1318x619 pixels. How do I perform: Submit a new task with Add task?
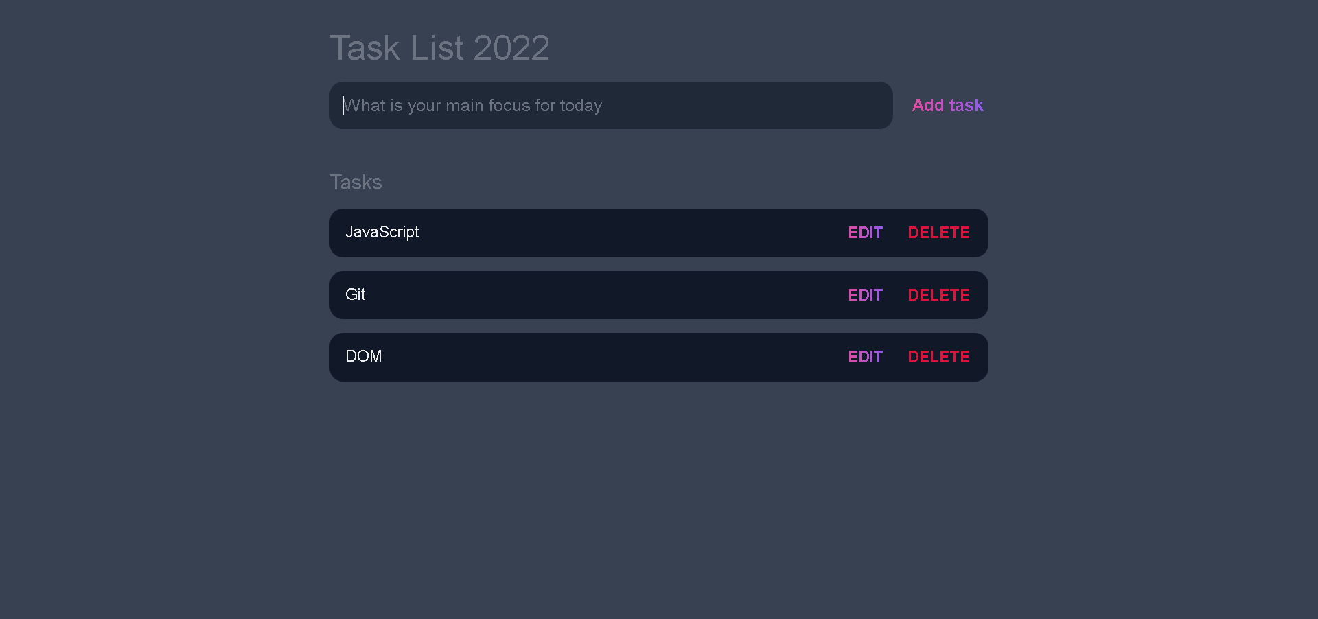[947, 105]
